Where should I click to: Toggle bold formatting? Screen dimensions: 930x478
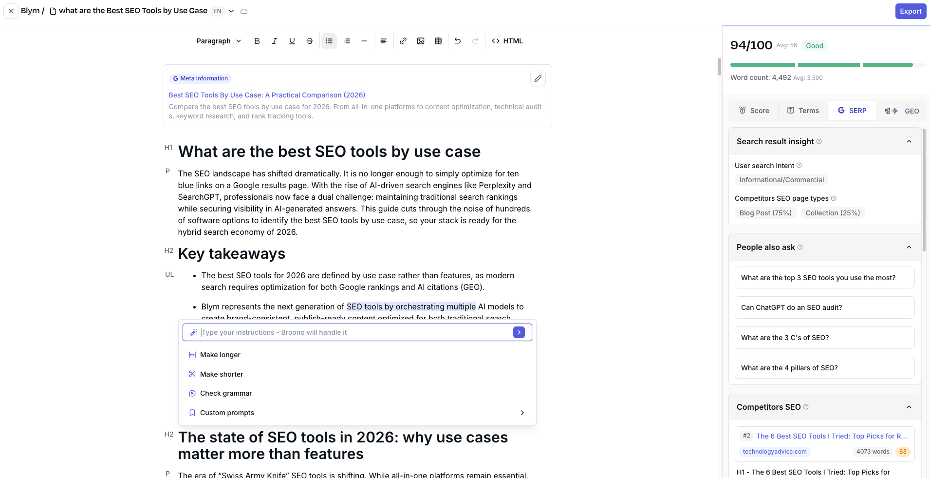pyautogui.click(x=257, y=41)
